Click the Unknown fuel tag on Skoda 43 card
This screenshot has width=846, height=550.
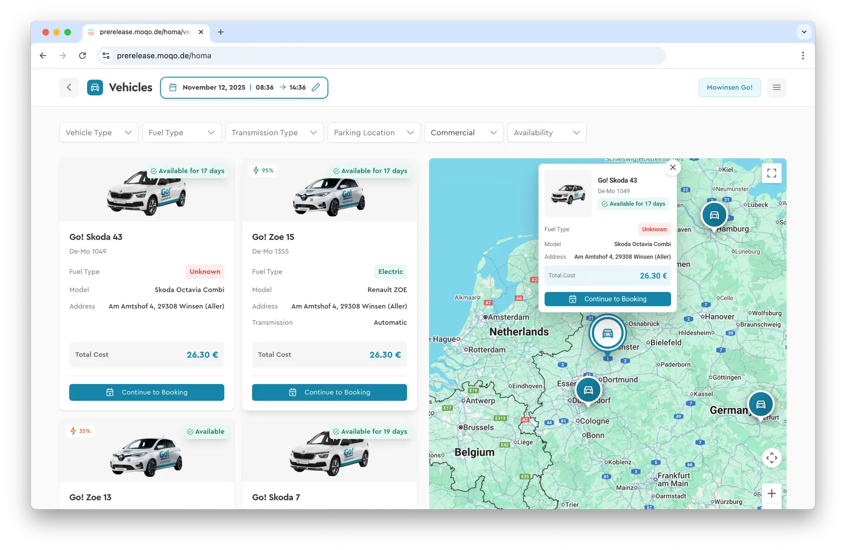coord(205,272)
